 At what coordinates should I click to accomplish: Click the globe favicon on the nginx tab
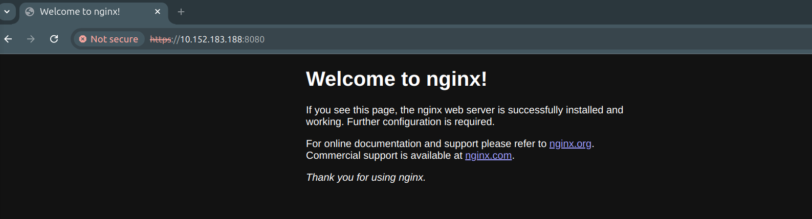tap(30, 12)
